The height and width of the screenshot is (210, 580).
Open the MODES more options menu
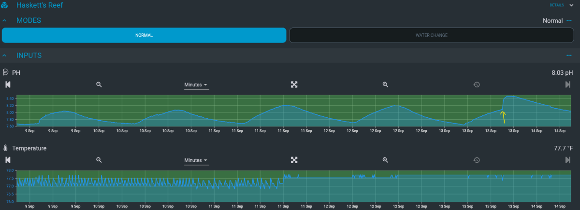pos(569,21)
